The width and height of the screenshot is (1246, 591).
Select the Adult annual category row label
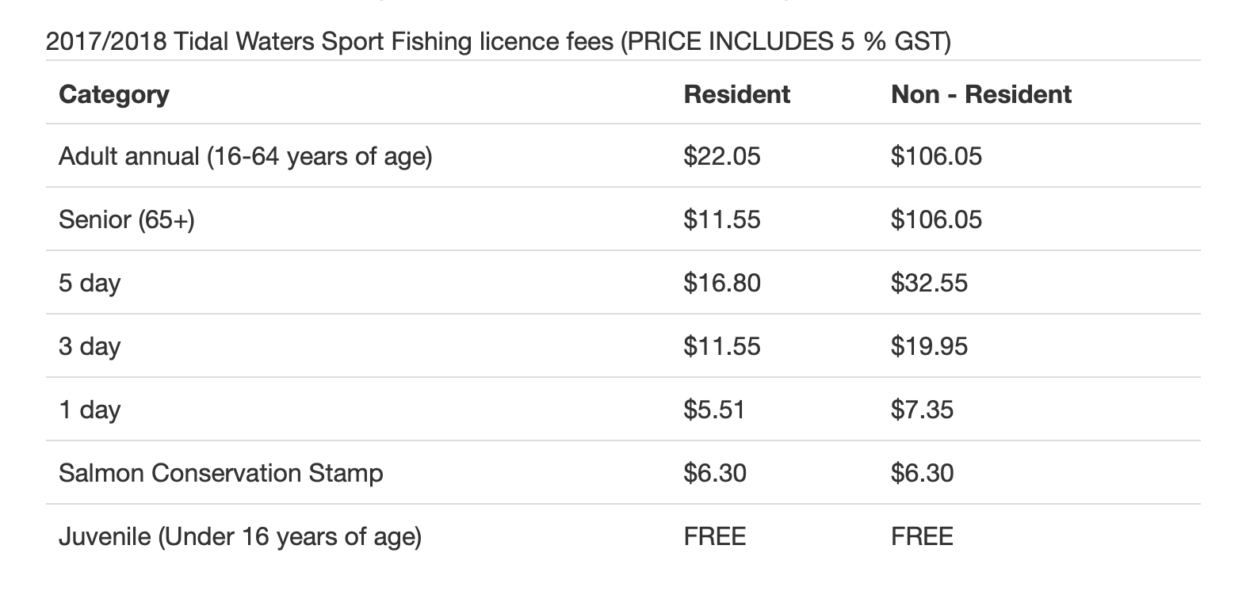coord(245,156)
